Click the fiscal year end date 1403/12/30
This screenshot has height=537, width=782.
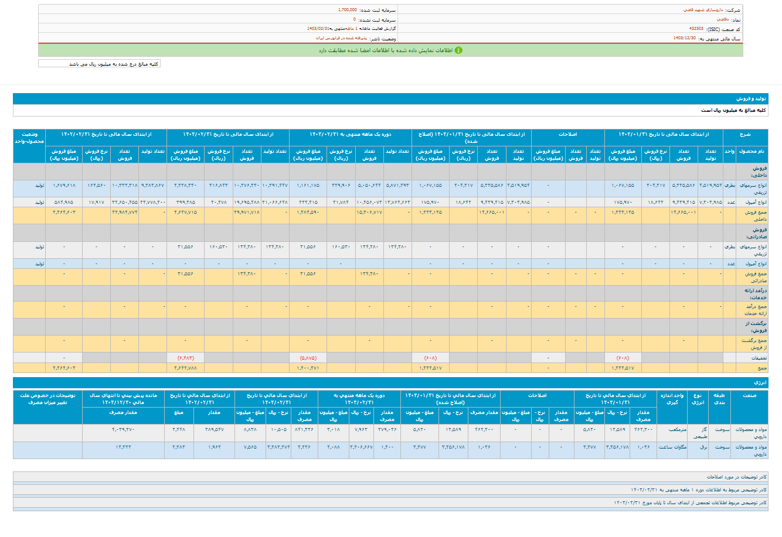click(x=684, y=38)
